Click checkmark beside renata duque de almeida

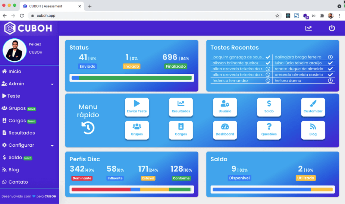coord(330,69)
